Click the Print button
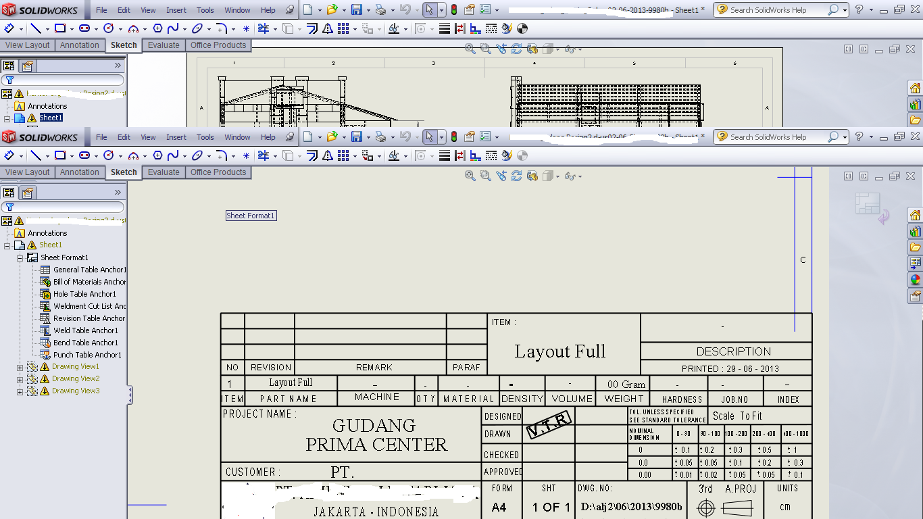 point(380,137)
